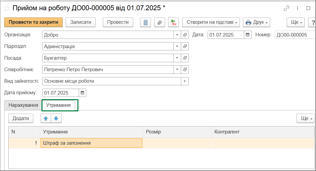316x171 pixels.
Task: Select row number 1 cell
Action: click(24, 143)
